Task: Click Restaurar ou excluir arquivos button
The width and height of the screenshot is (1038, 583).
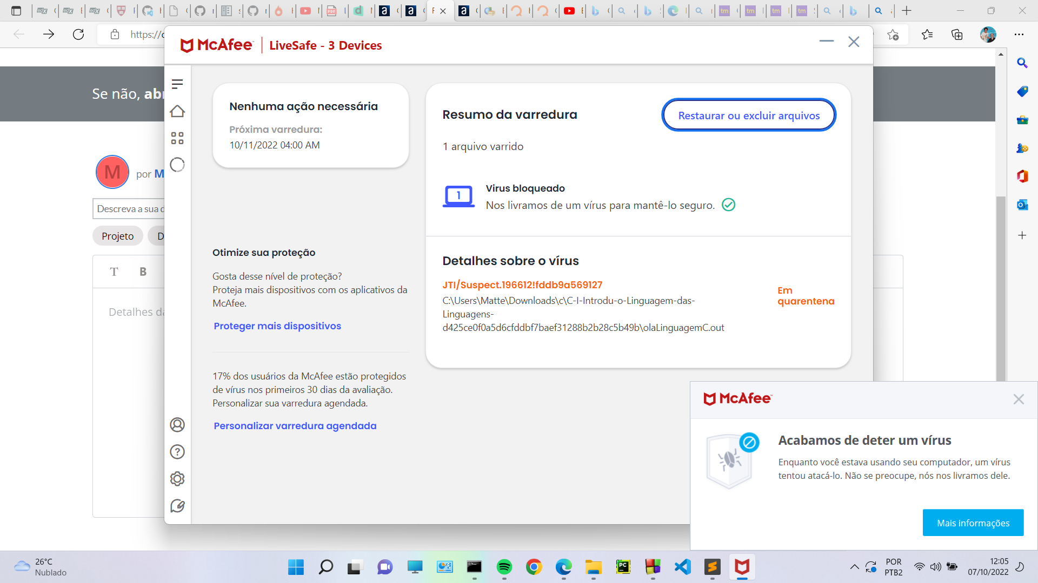Action: point(749,115)
